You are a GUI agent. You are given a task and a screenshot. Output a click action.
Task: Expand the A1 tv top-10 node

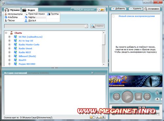tap(10, 41)
